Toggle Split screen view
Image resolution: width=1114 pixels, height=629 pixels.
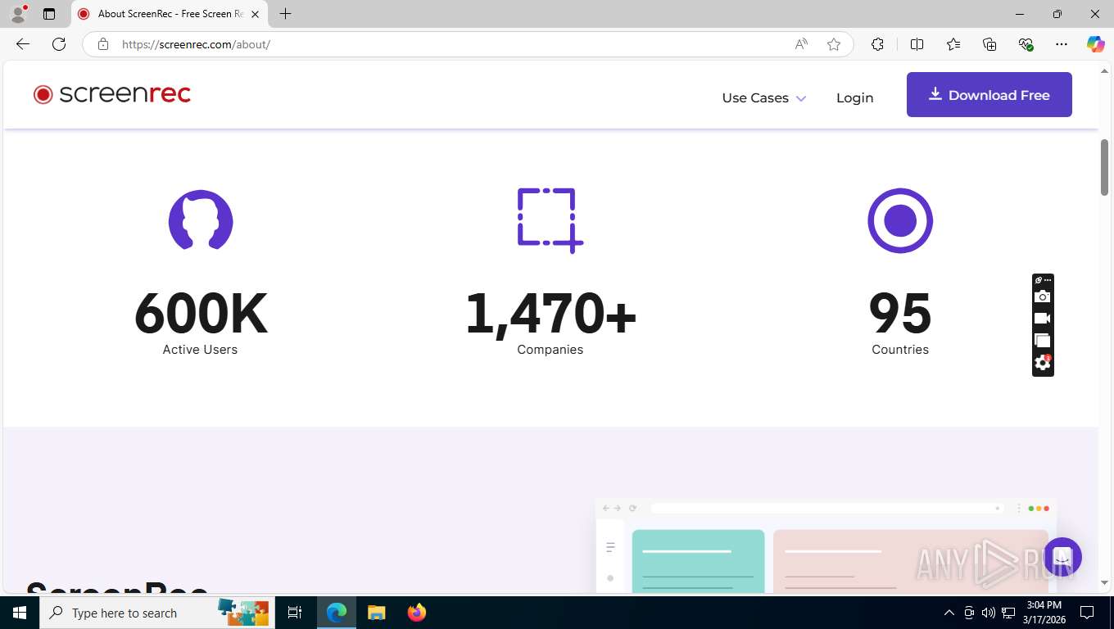tap(917, 44)
